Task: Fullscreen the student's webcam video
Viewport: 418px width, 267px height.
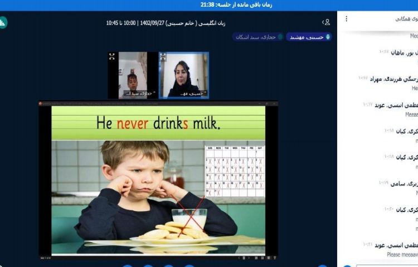Action: pyautogui.click(x=112, y=57)
